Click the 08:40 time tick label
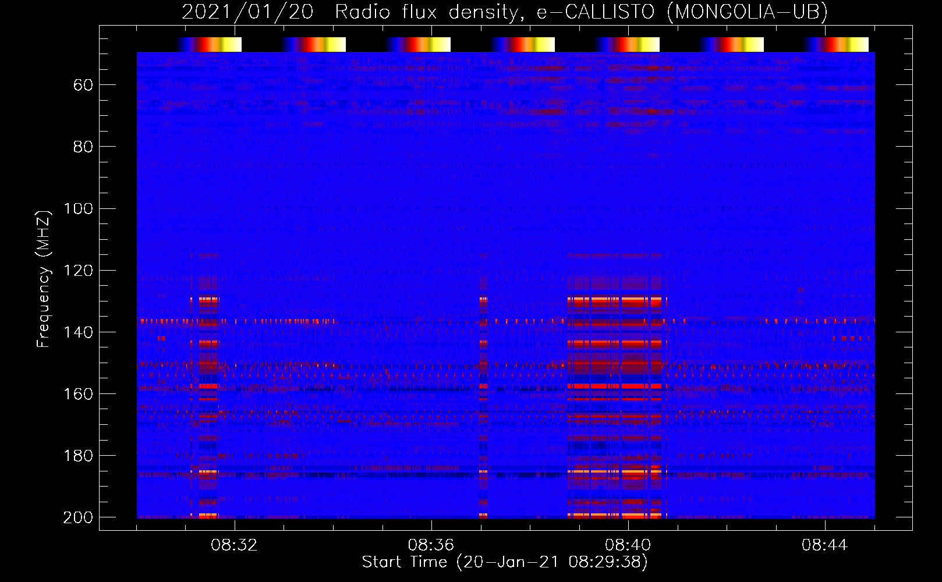Screen dimensions: 942x582 point(628,545)
